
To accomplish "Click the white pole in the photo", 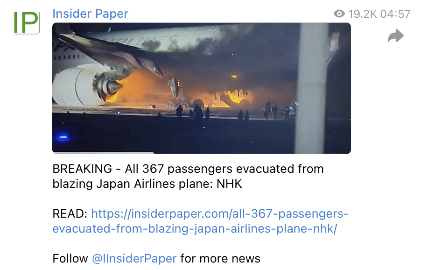I will click(x=312, y=88).
